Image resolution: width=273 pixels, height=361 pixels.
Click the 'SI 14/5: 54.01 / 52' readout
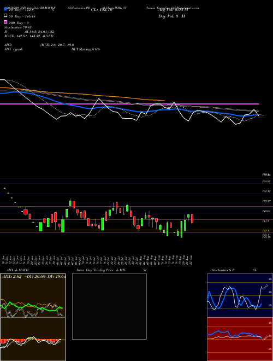tap(39, 32)
